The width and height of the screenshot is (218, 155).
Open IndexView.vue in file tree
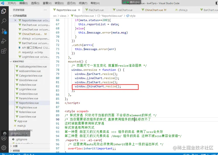29,85
